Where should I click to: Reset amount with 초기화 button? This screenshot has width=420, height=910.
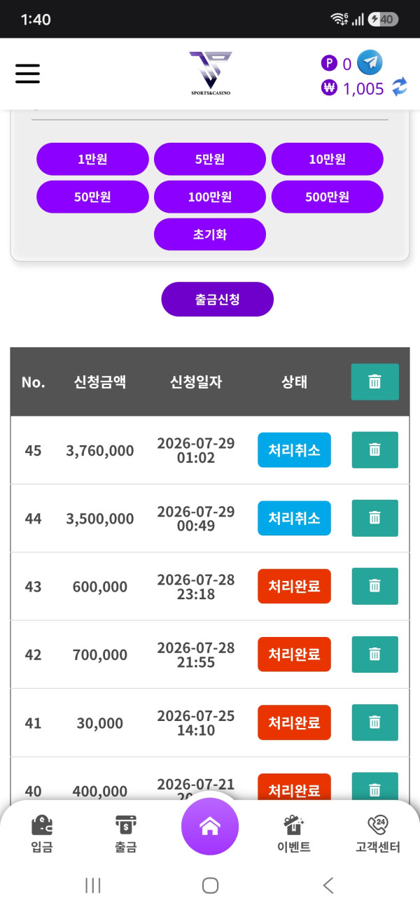click(210, 234)
